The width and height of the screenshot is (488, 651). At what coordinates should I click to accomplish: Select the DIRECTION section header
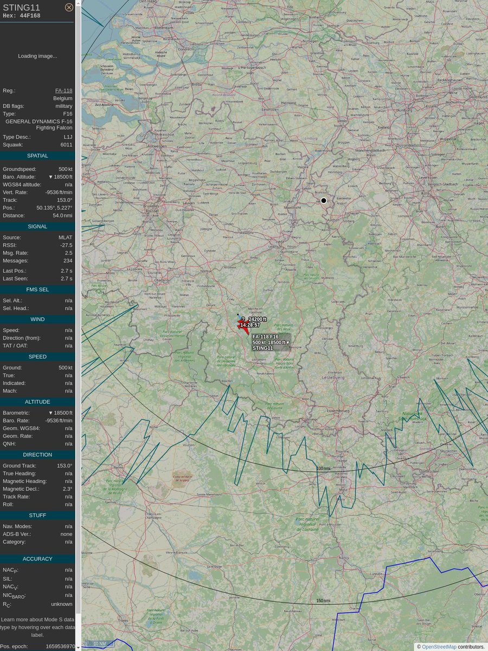(36, 455)
